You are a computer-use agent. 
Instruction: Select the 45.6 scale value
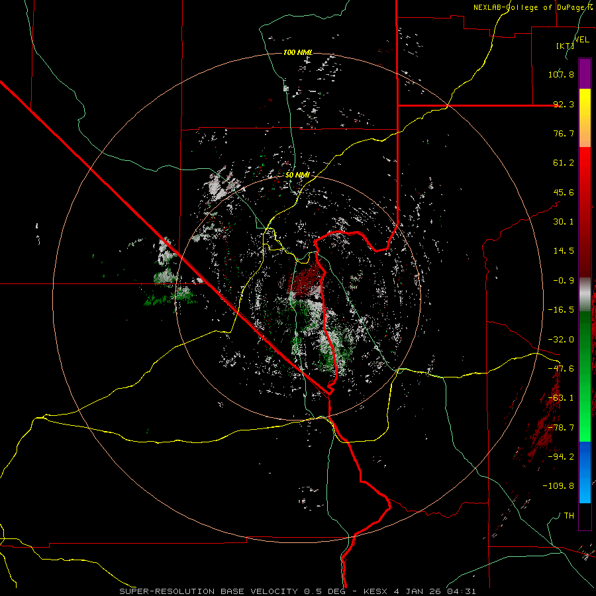coord(564,192)
